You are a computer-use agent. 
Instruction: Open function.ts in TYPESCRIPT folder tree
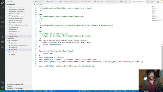point(18,48)
